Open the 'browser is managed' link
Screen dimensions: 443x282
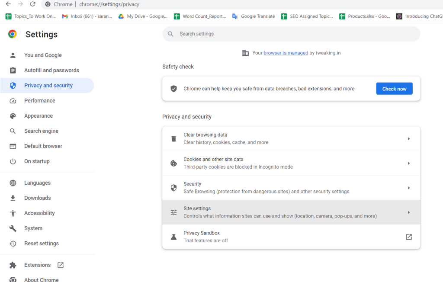pyautogui.click(x=286, y=53)
